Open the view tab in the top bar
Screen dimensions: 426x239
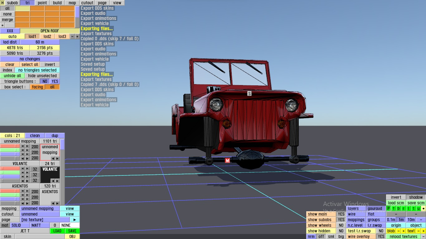[117, 3]
